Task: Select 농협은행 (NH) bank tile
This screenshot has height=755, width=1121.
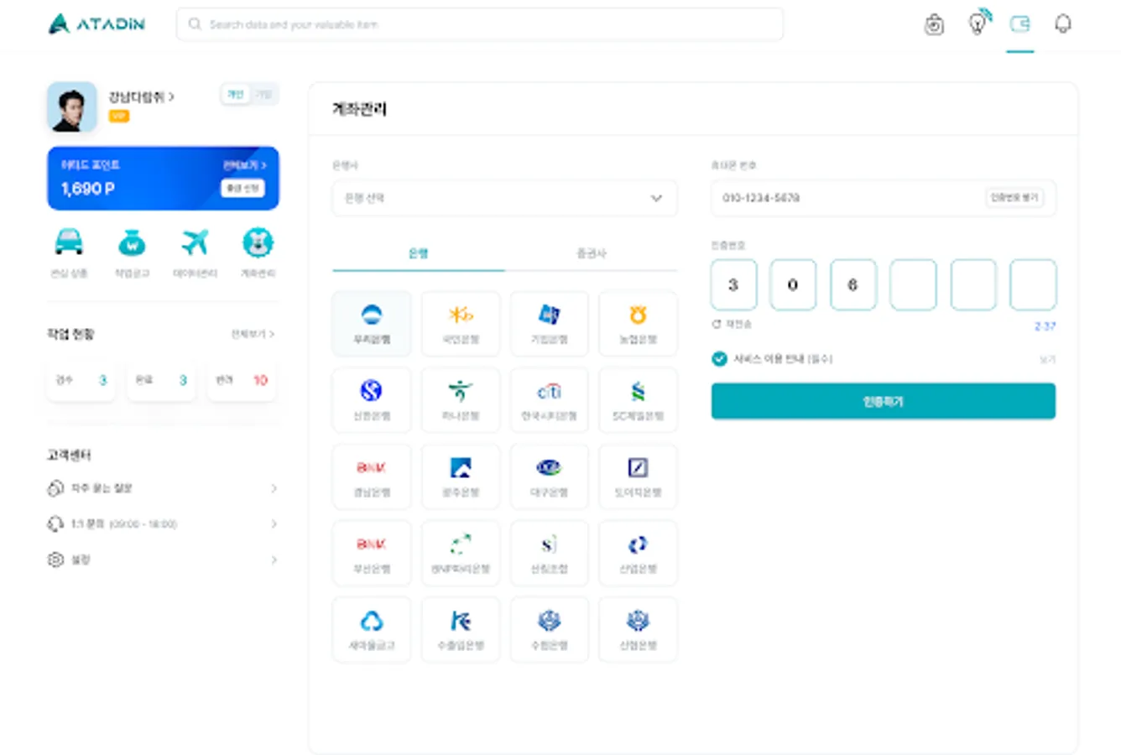Action: pyautogui.click(x=638, y=323)
